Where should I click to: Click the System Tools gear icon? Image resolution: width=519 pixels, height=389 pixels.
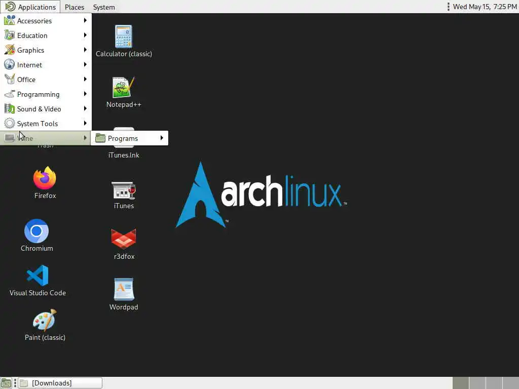[9, 124]
